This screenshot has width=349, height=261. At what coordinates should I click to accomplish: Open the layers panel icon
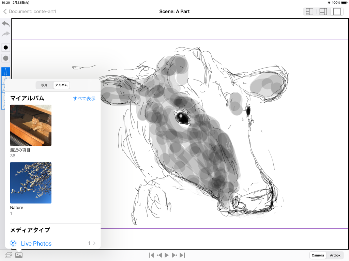8,255
